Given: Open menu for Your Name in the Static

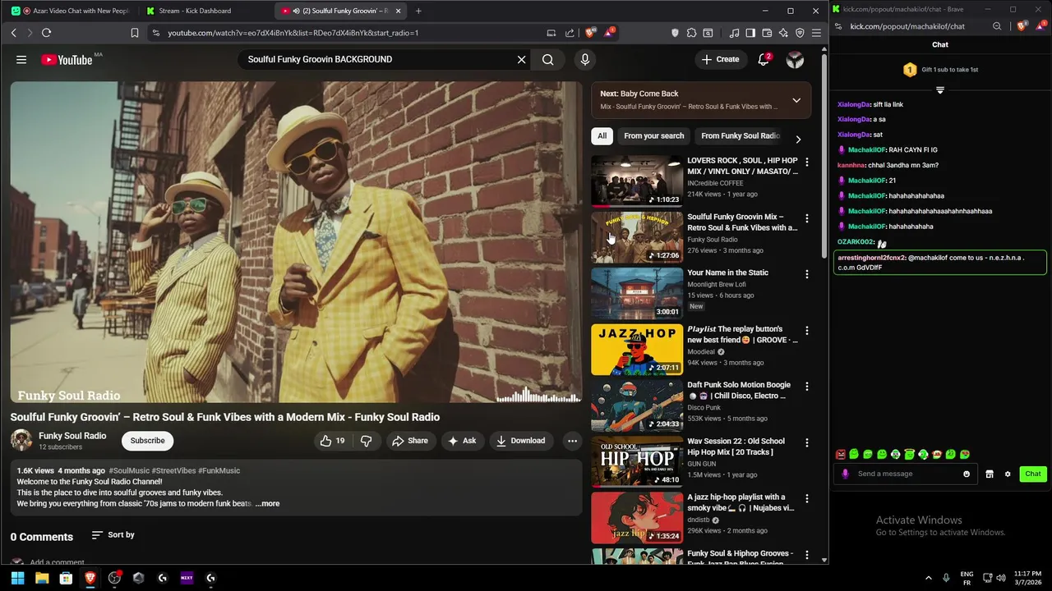Looking at the screenshot, I should pyautogui.click(x=807, y=274).
